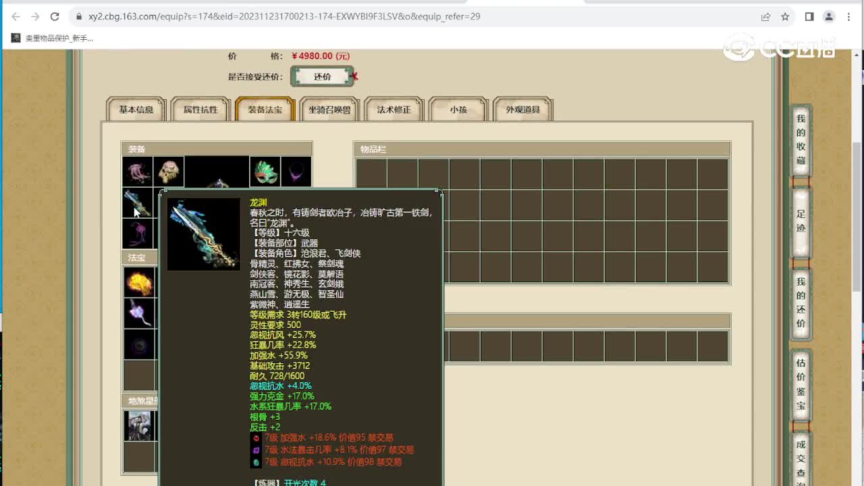This screenshot has height=486, width=864.
Task: View site information lock icon
Action: [x=79, y=16]
